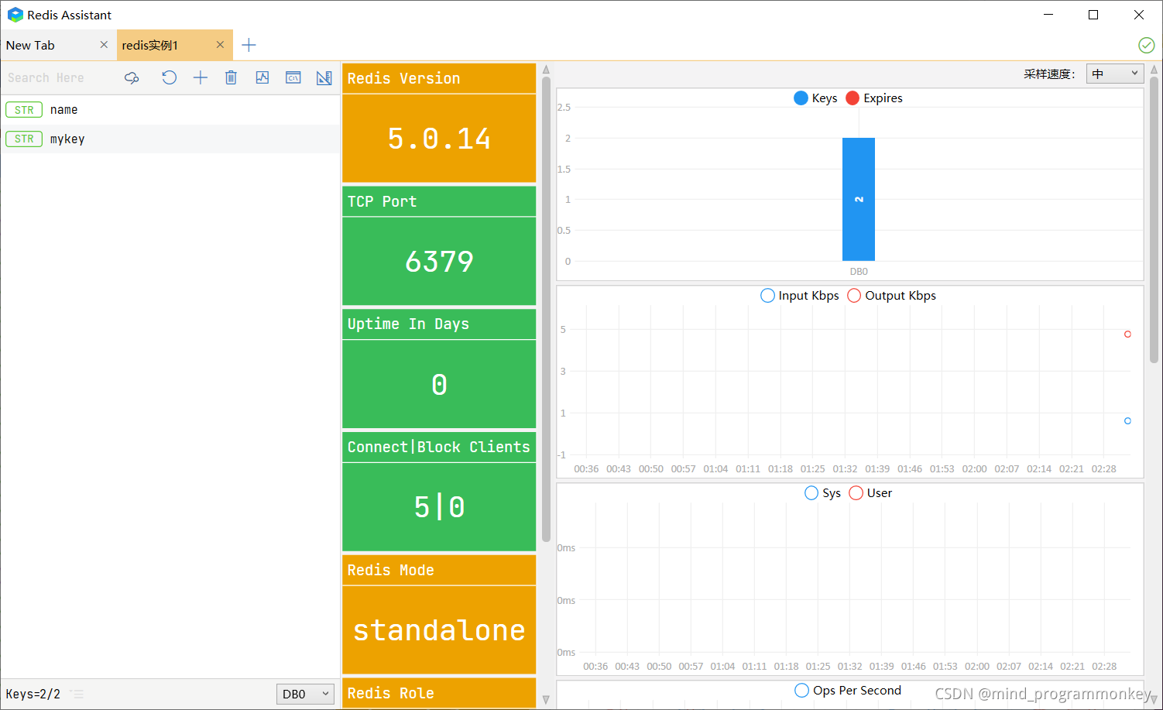
Task: Select the mykey key row
Action: [x=170, y=139]
